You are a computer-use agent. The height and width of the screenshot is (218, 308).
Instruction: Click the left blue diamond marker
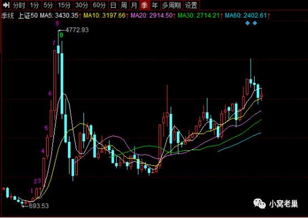click(247, 23)
